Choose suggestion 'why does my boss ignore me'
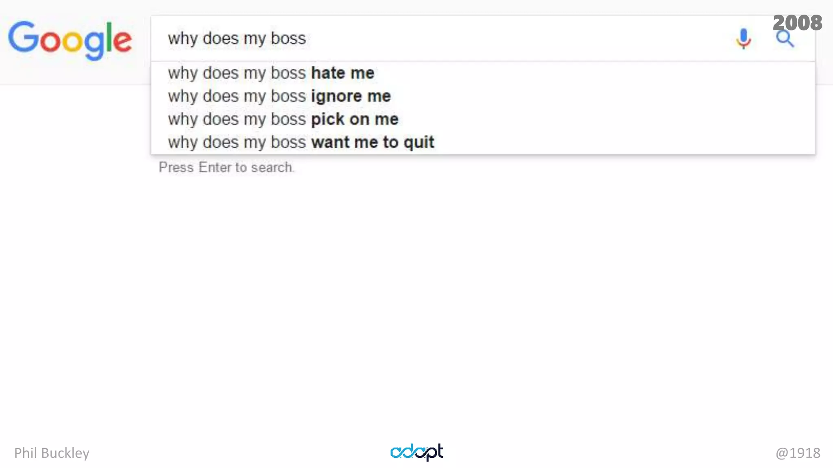Screen dimensions: 833x468 coord(279,96)
